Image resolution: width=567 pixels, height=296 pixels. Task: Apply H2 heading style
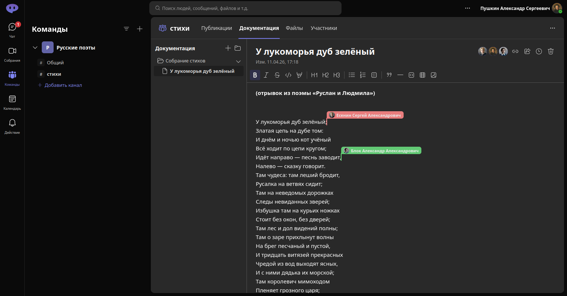pyautogui.click(x=326, y=75)
